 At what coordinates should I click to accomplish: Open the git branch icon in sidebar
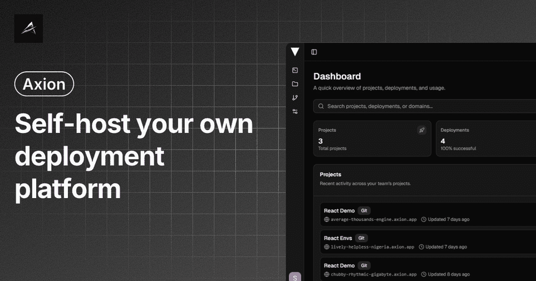coord(295,98)
